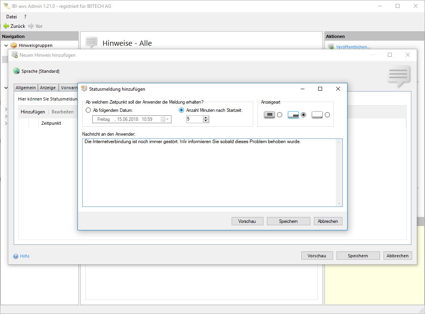Select the 'Ab folgendem Datum' radio button
Screen dimensions: 425x314
click(x=88, y=110)
